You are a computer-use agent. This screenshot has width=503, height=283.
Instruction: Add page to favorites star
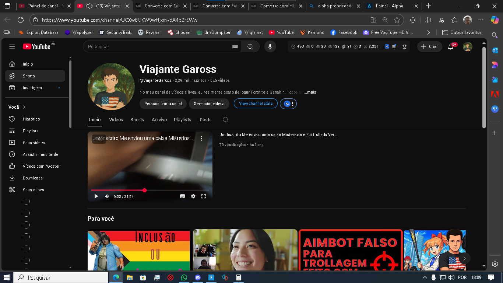[397, 20]
